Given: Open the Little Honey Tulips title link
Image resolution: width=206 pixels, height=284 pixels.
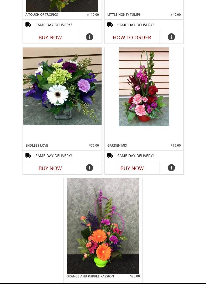Looking at the screenshot, I should [124, 15].
